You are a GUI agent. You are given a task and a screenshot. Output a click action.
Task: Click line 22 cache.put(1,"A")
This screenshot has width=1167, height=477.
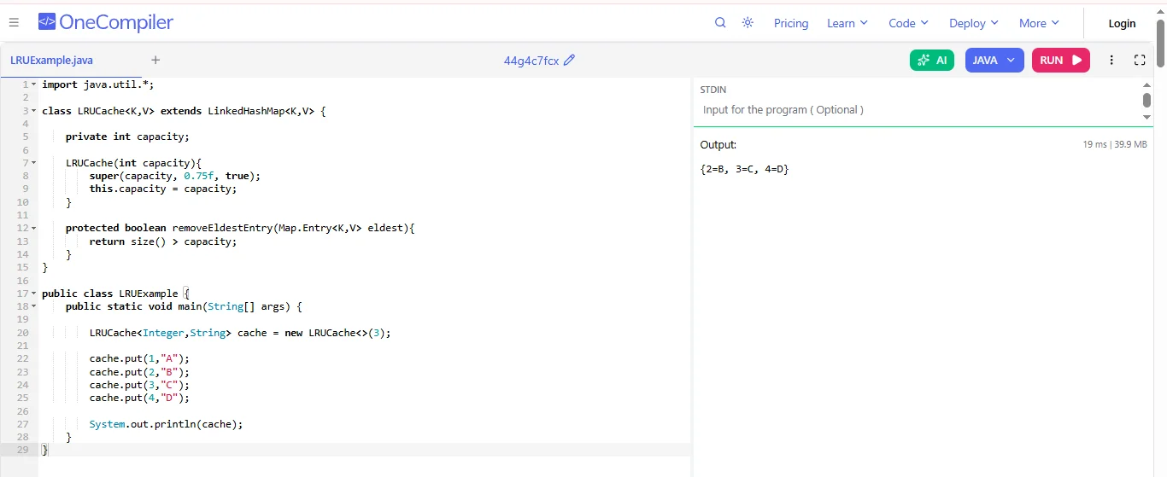point(139,359)
